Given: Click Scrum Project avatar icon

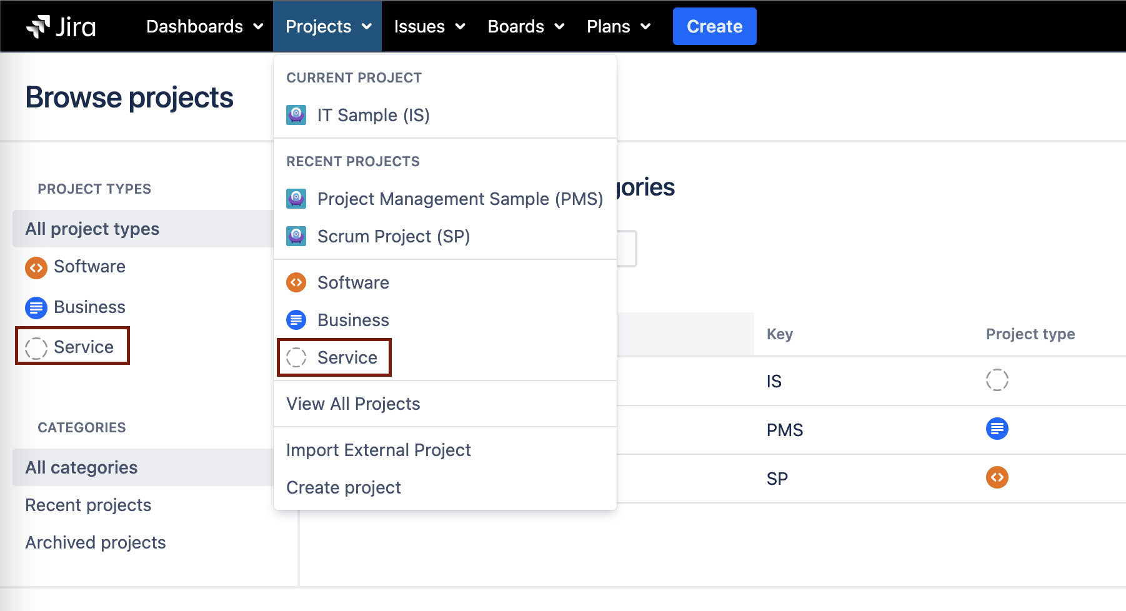Looking at the screenshot, I should coord(296,236).
